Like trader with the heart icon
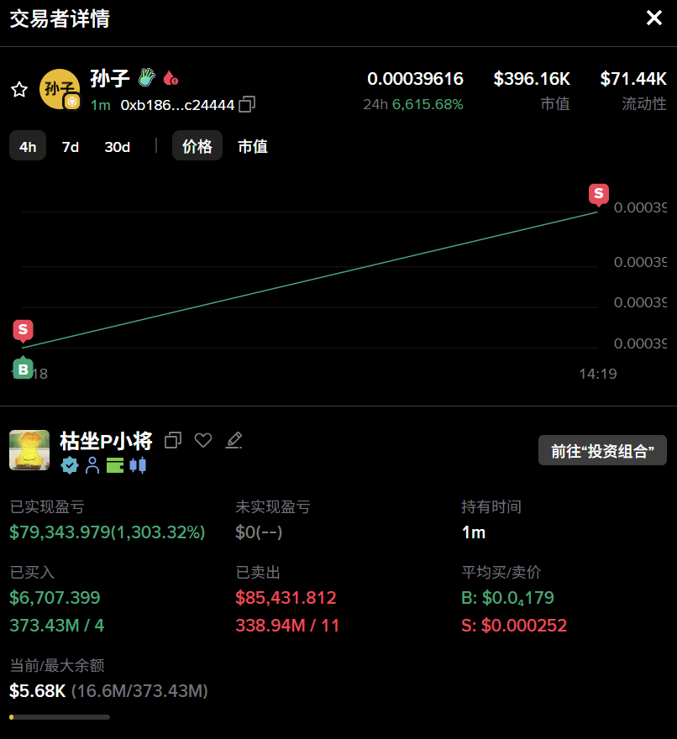Screen dimensions: 677x739 (203, 440)
